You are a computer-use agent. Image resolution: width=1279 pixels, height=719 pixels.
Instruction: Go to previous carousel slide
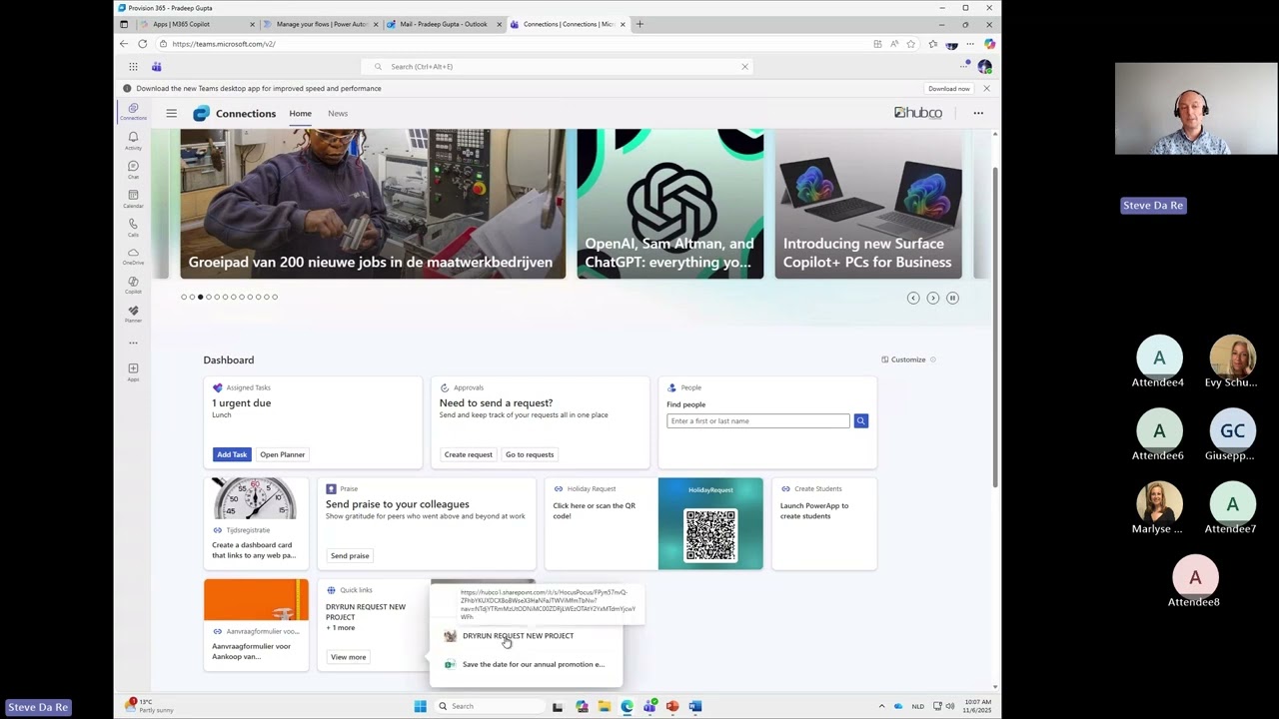coord(912,298)
